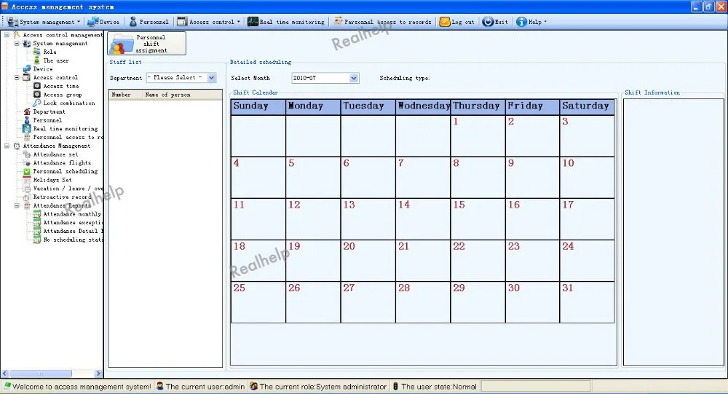The height and width of the screenshot is (394, 728).
Task: Select day 25 in the shift calendar
Action: (x=258, y=302)
